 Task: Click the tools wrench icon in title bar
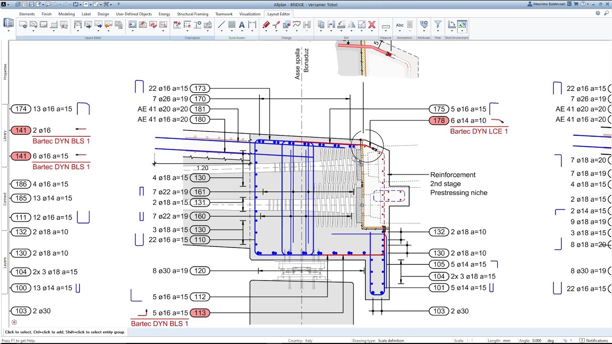106,4
